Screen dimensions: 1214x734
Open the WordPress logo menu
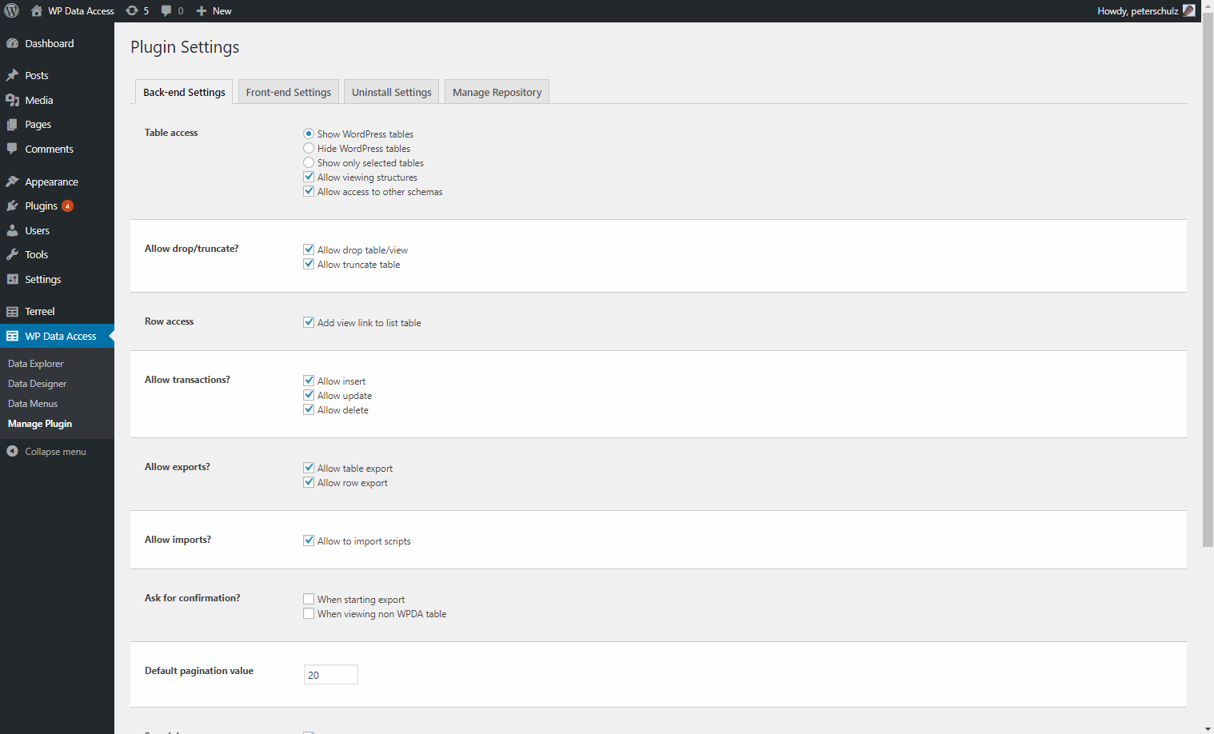pyautogui.click(x=11, y=11)
